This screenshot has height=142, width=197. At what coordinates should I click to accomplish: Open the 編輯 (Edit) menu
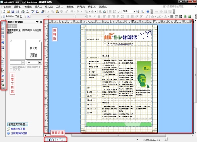click(x=17, y=7)
